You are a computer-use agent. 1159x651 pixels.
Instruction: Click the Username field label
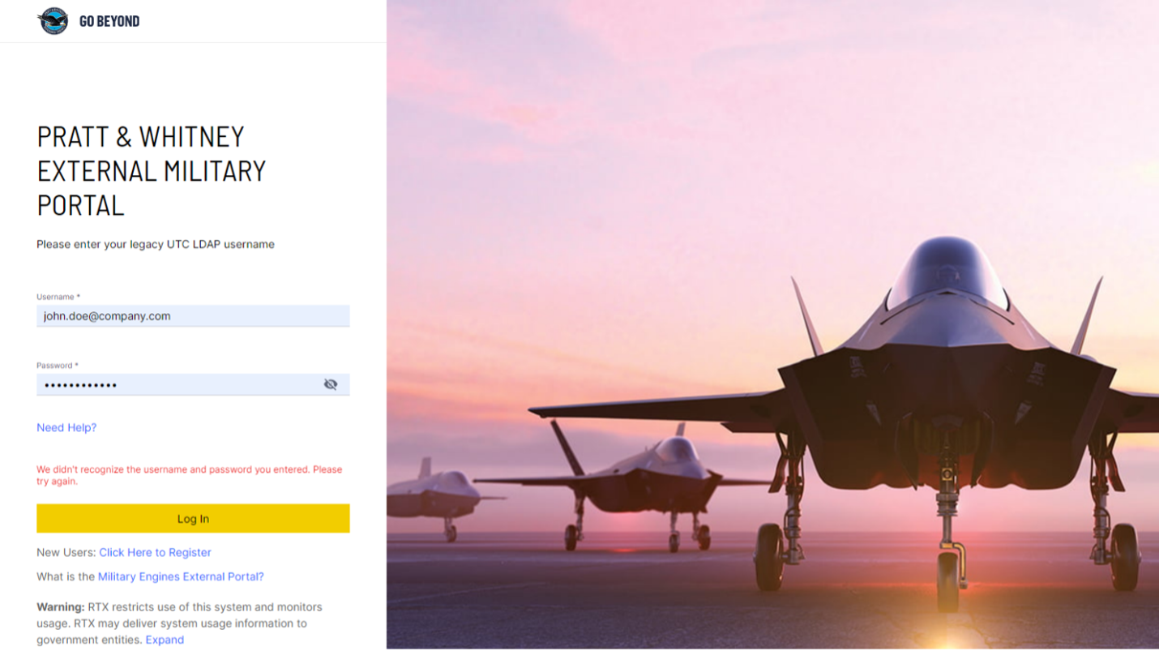[58, 297]
